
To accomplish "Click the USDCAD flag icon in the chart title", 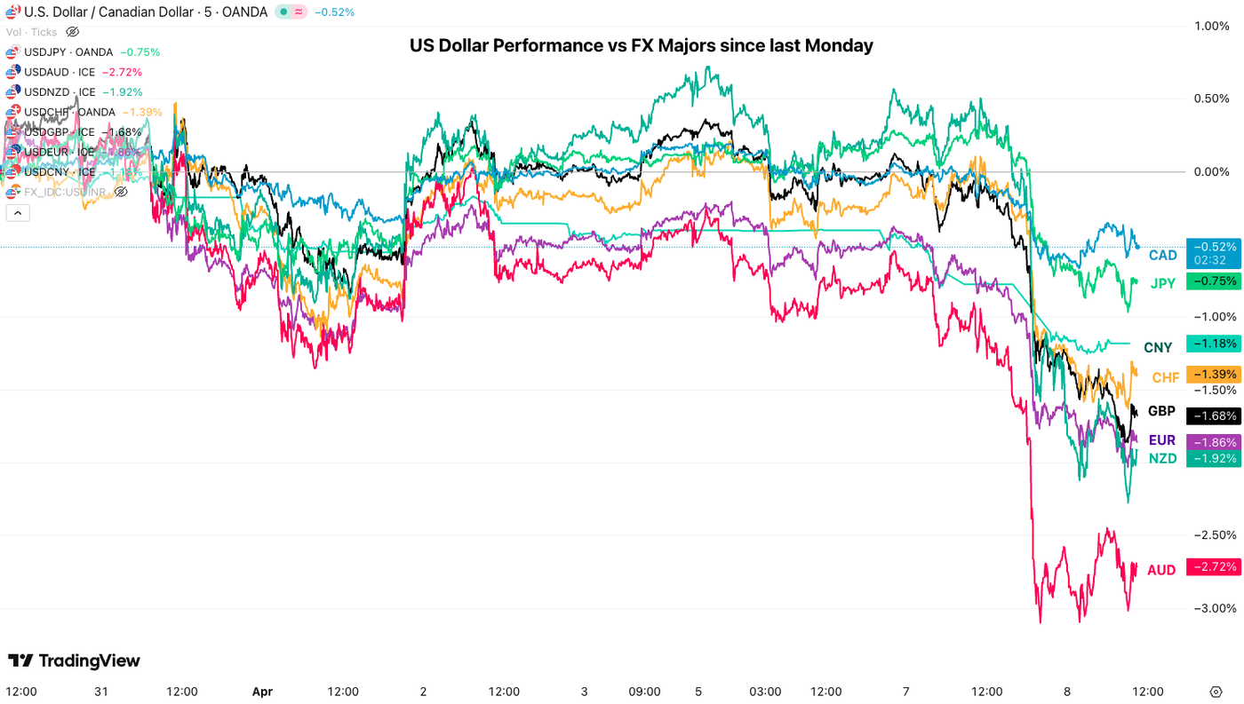I will tap(11, 11).
